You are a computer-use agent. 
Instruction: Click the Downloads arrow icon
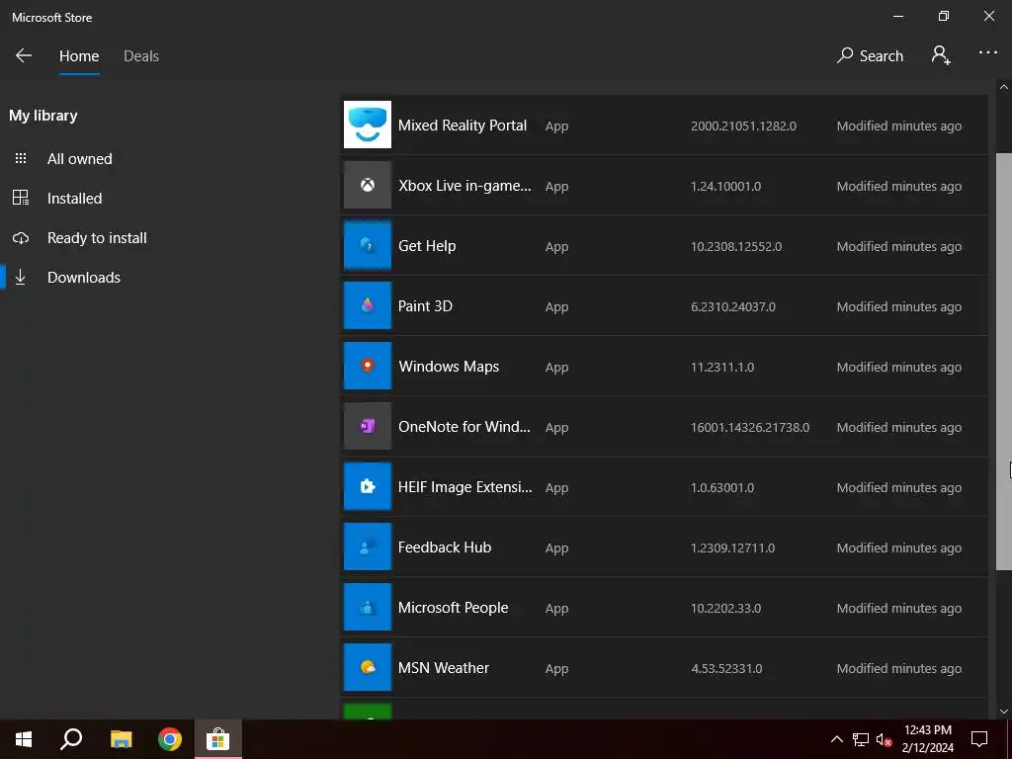click(21, 277)
